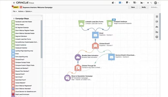
Task: Select Zoom Webinar Registered? decision
Action: 26,86
